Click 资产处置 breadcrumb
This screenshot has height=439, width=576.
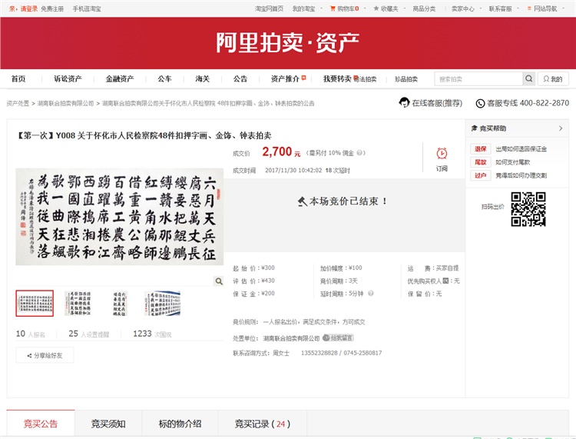pos(18,103)
